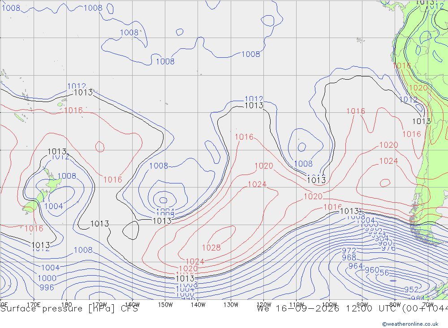Click the 956 isobar label

(382, 273)
